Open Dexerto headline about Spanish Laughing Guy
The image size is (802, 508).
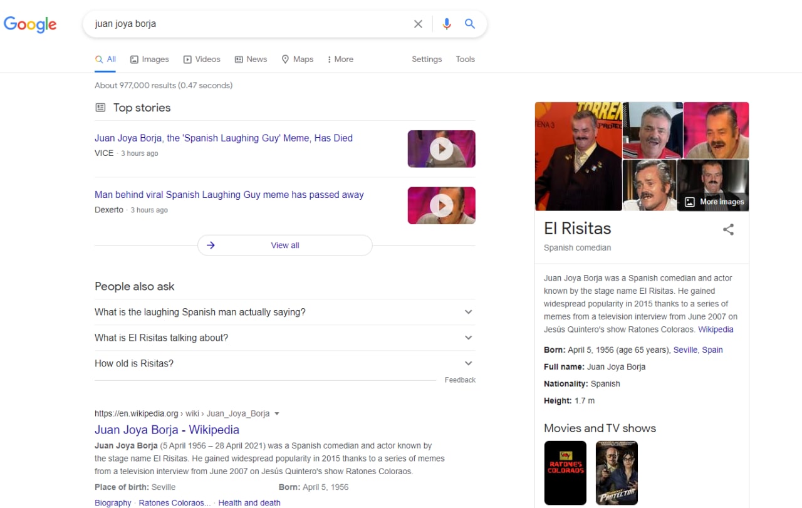click(x=229, y=195)
